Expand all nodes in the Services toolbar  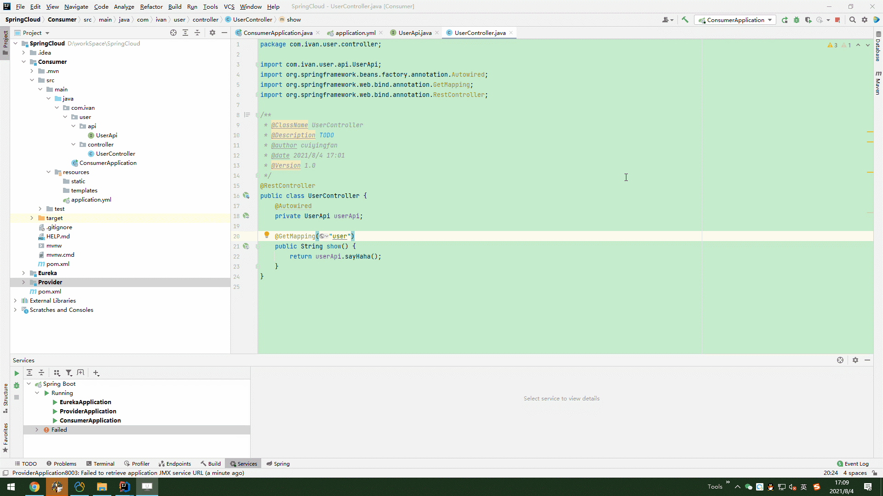29,373
